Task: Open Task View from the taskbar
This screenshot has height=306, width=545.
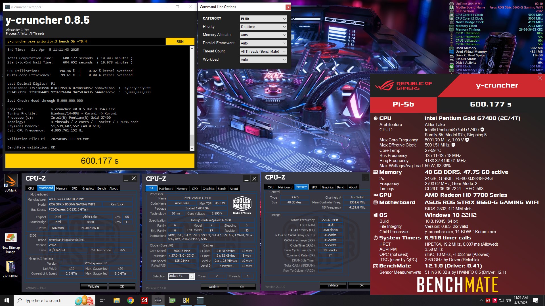Action: pos(102,300)
